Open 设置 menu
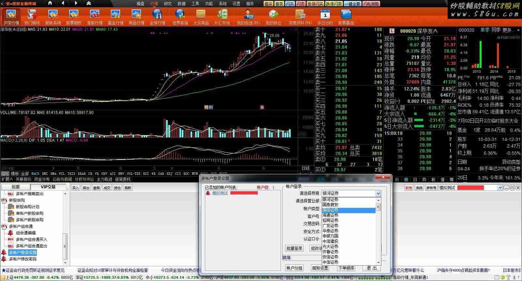 pyautogui.click(x=236, y=4)
